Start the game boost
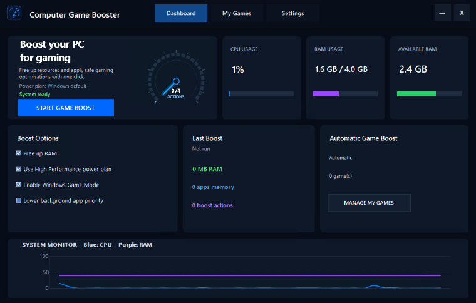 (66, 108)
